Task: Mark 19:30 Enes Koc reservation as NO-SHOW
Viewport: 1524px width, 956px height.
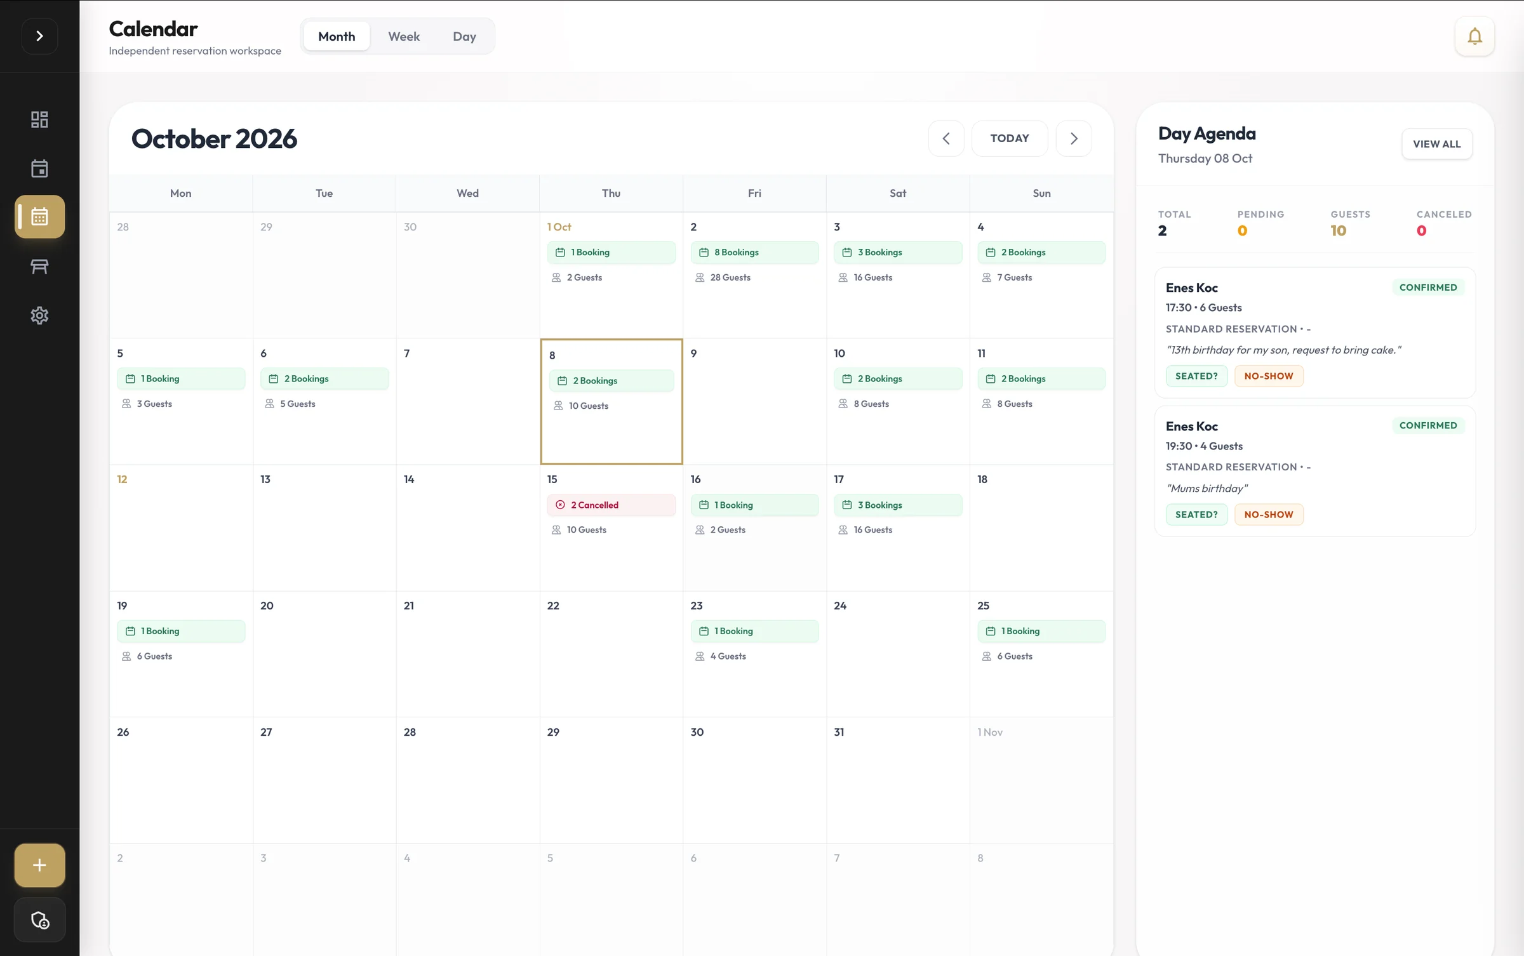Action: click(x=1269, y=514)
